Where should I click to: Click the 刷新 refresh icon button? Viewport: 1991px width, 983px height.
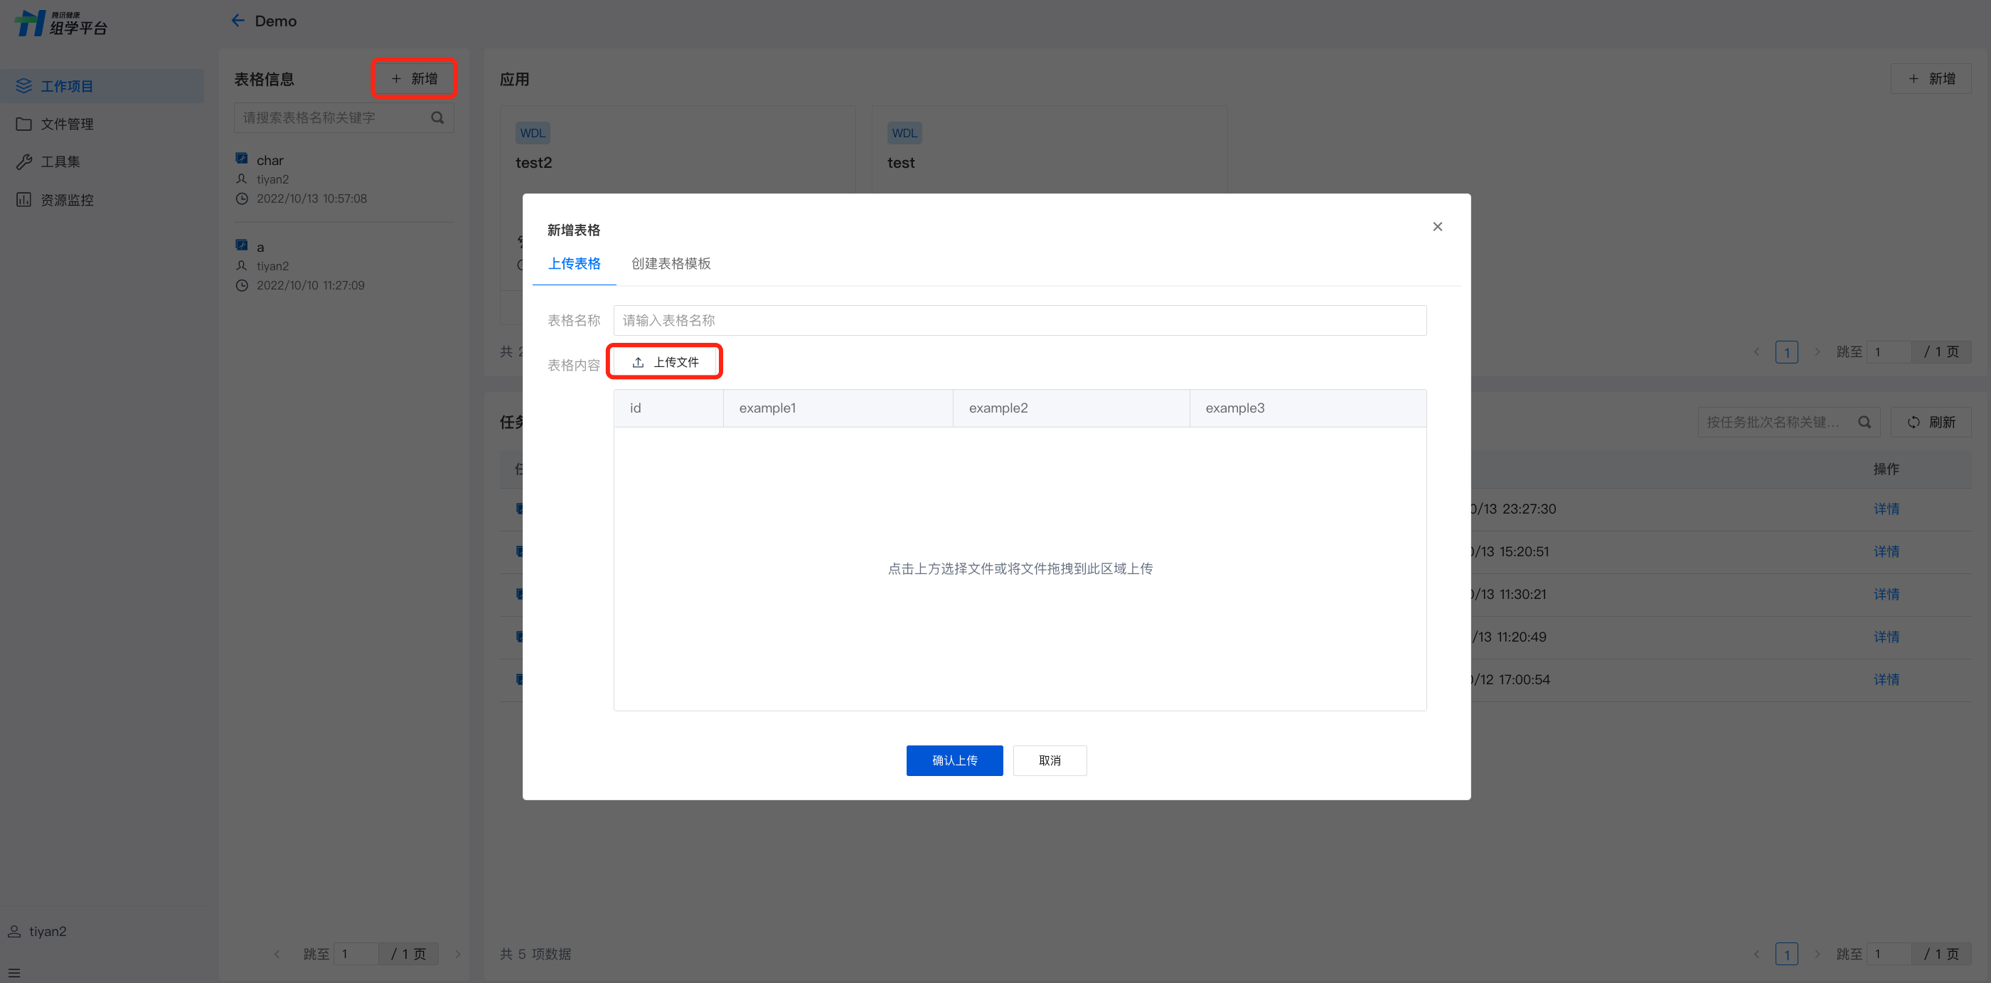click(1930, 422)
